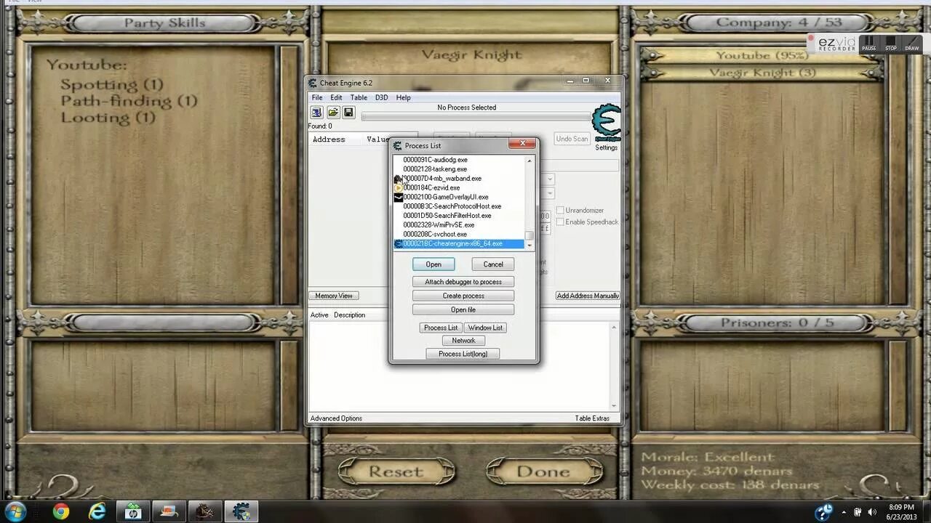Click the Add Address Manually button
931x523 pixels.
click(x=588, y=296)
